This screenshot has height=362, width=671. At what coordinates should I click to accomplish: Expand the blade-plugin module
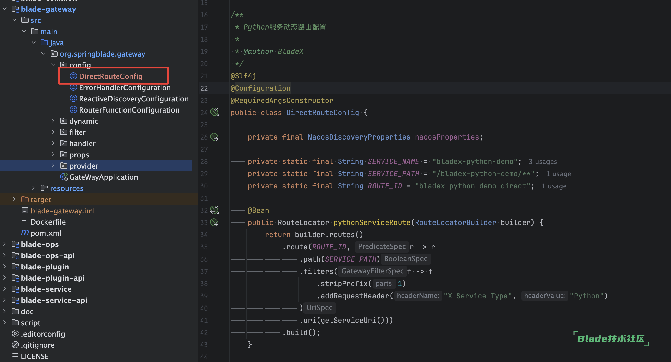(x=5, y=266)
